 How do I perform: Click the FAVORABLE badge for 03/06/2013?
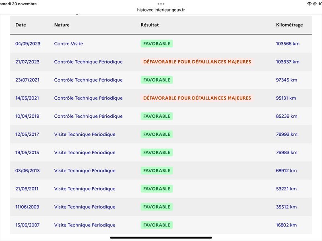157,170
